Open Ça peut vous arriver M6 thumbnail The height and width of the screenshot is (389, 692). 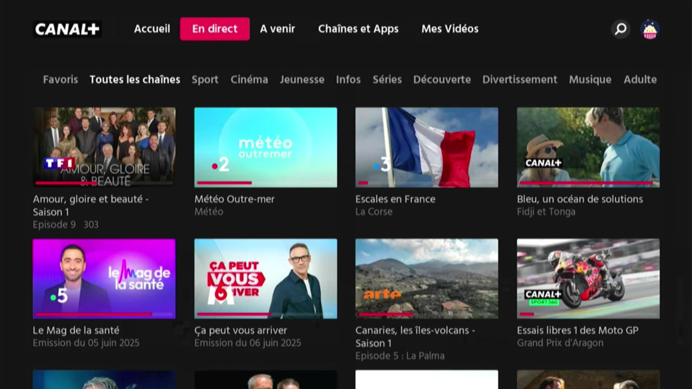tap(266, 279)
